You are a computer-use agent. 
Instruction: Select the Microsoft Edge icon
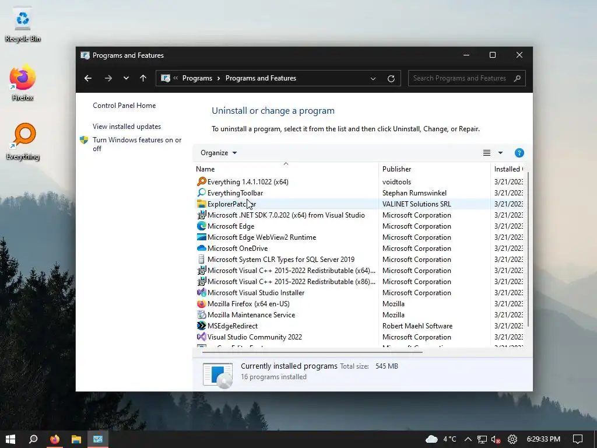(x=201, y=226)
